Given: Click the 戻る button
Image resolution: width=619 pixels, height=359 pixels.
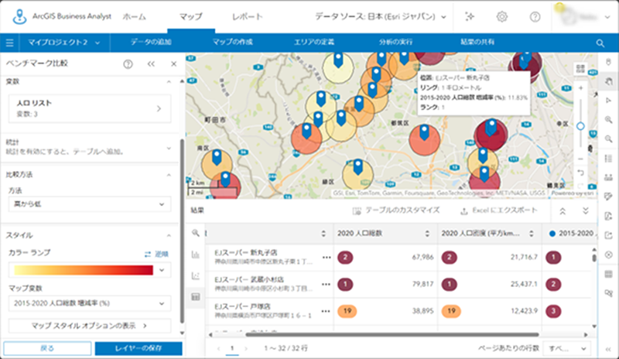Looking at the screenshot, I should (47, 348).
